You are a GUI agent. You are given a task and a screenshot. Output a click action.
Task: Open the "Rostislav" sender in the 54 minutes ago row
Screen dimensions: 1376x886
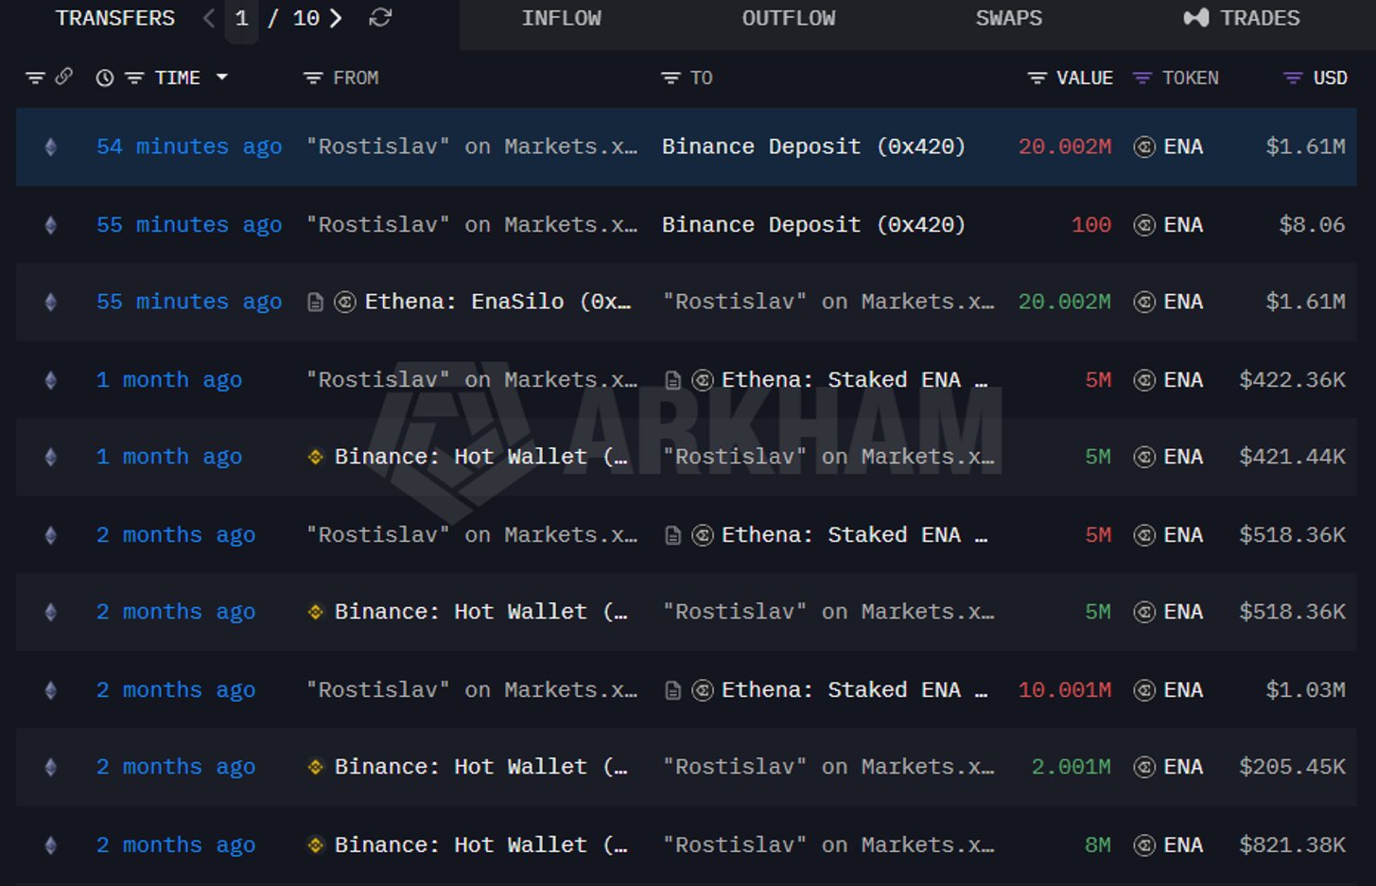(x=472, y=147)
